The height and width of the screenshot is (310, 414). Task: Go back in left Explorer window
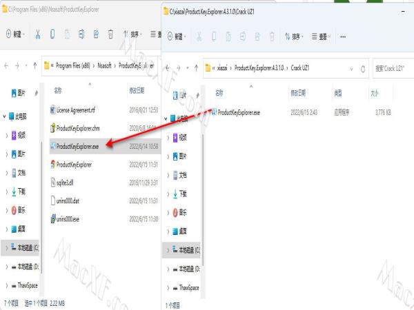(x=6, y=65)
